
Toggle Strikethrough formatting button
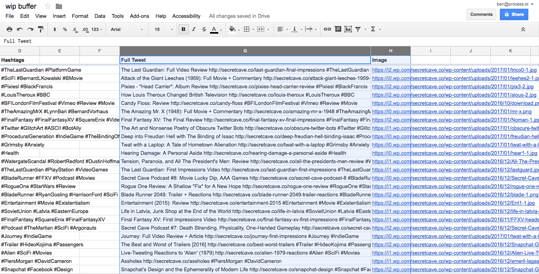click(204, 29)
